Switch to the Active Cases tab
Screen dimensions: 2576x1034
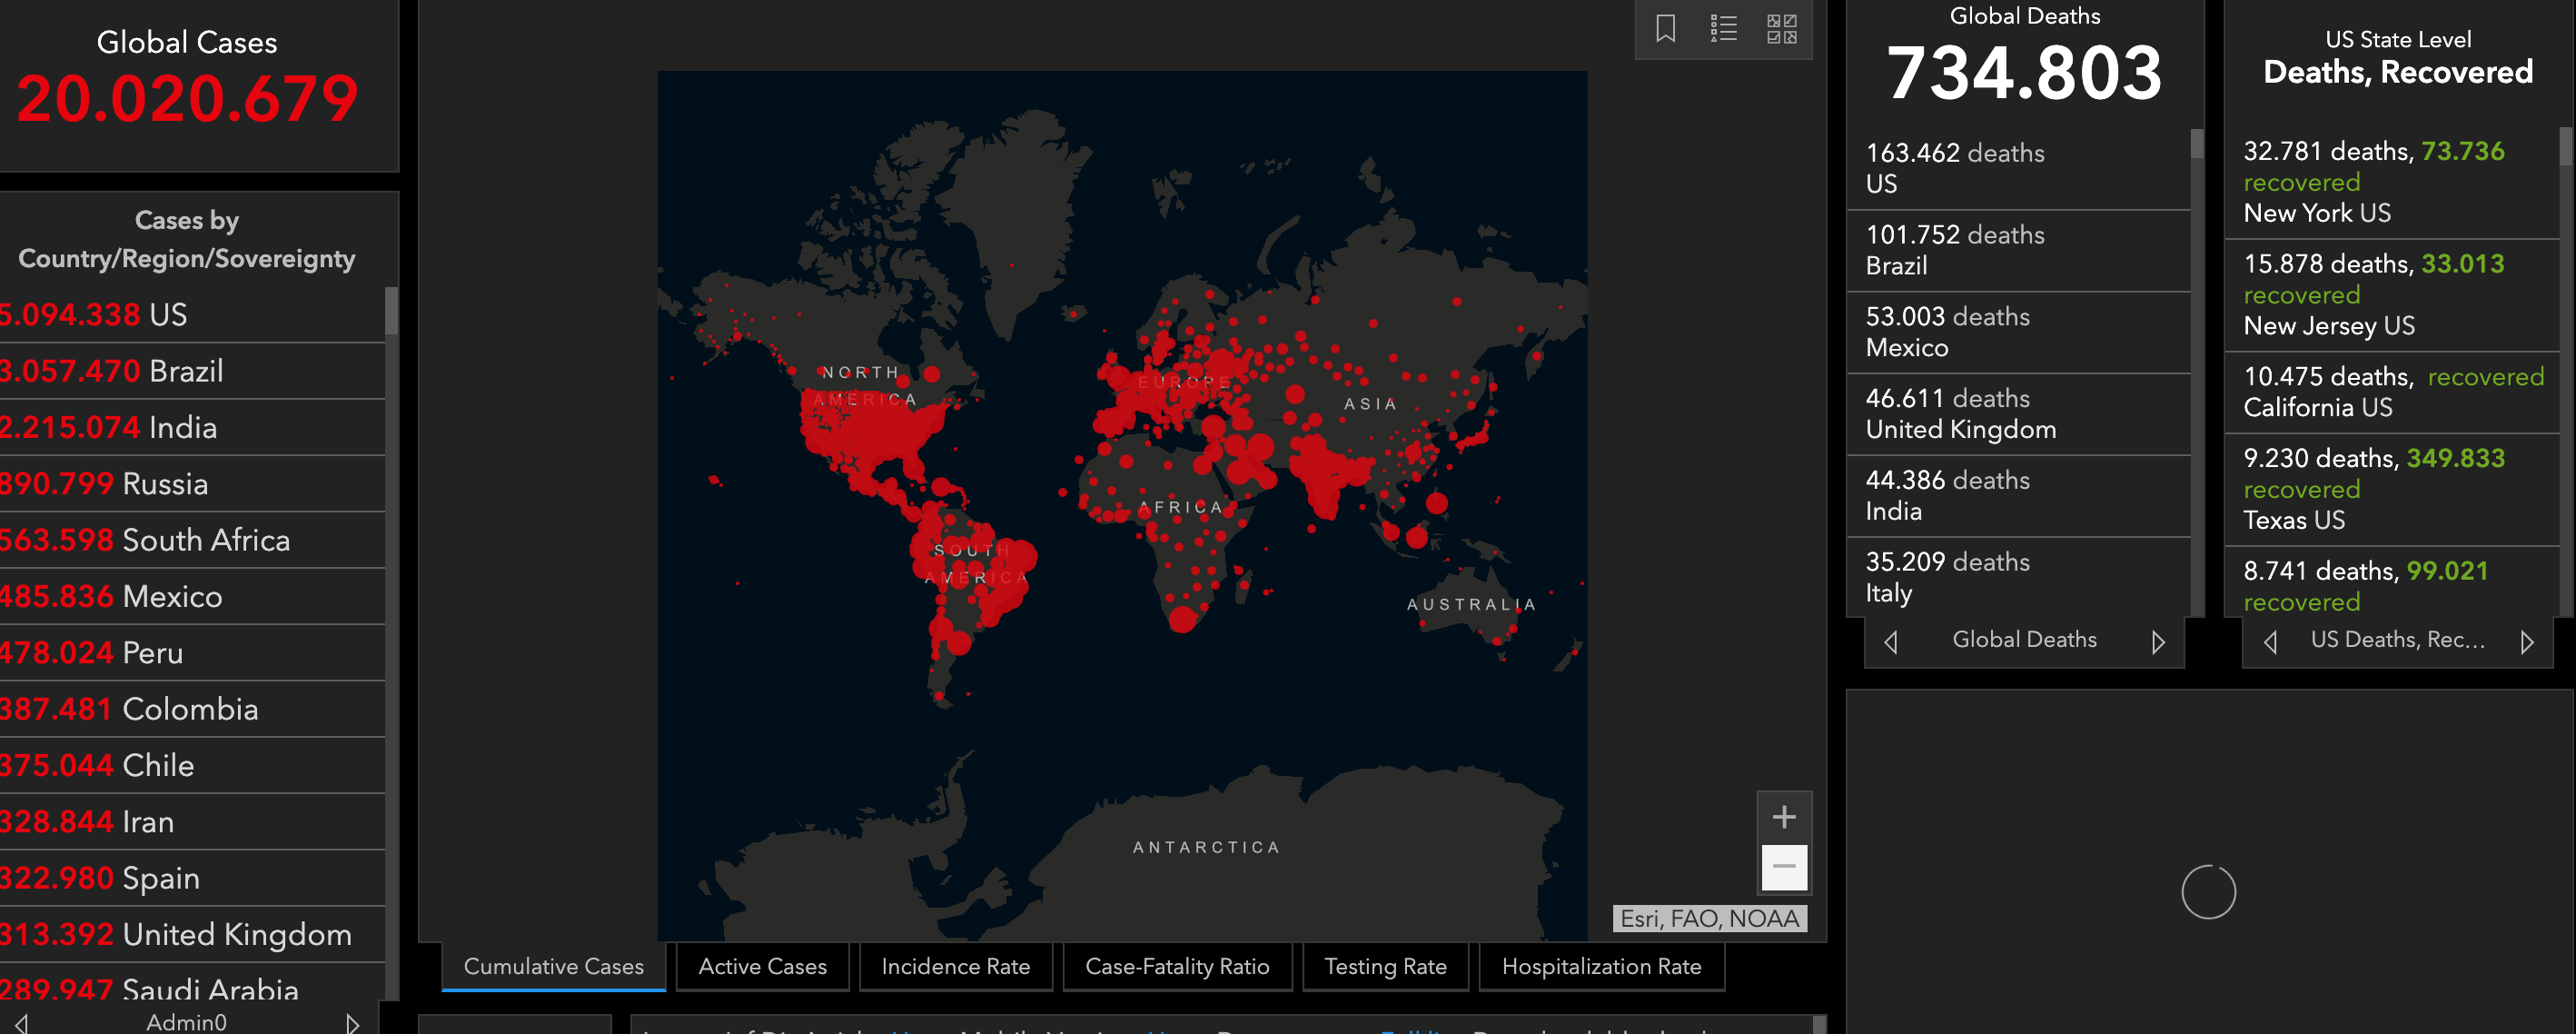762,966
